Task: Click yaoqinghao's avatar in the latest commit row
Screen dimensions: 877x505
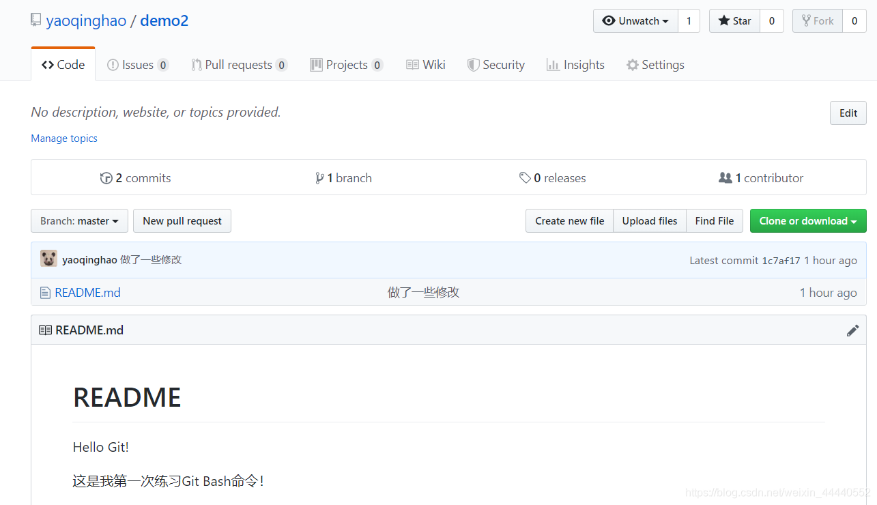Action: pos(48,259)
